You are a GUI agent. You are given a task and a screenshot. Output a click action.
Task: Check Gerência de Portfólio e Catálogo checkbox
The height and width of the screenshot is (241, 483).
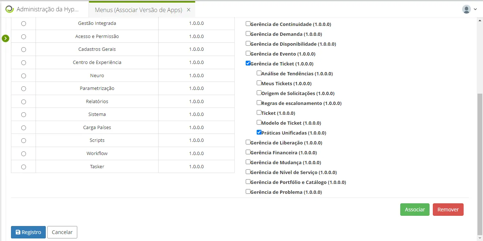[x=248, y=182]
